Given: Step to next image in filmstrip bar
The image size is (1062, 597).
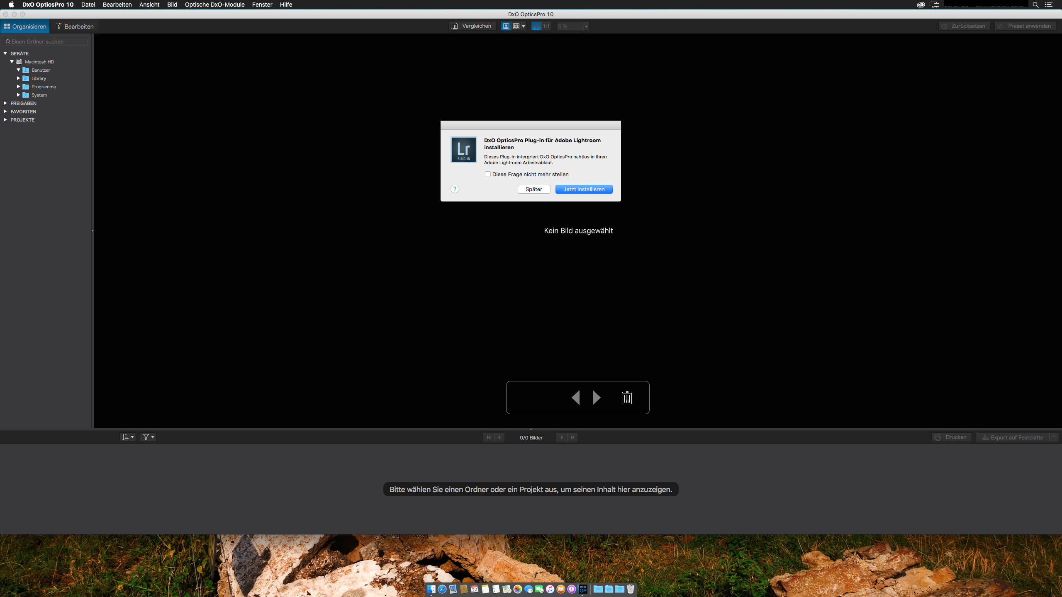Looking at the screenshot, I should click(562, 437).
